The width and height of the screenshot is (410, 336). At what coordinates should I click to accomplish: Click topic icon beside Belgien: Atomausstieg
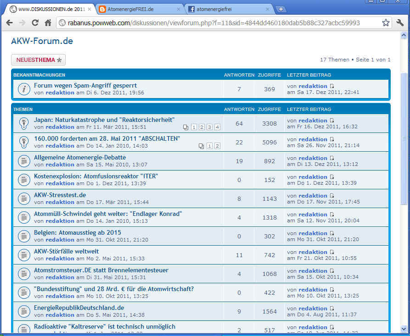pyautogui.click(x=23, y=236)
